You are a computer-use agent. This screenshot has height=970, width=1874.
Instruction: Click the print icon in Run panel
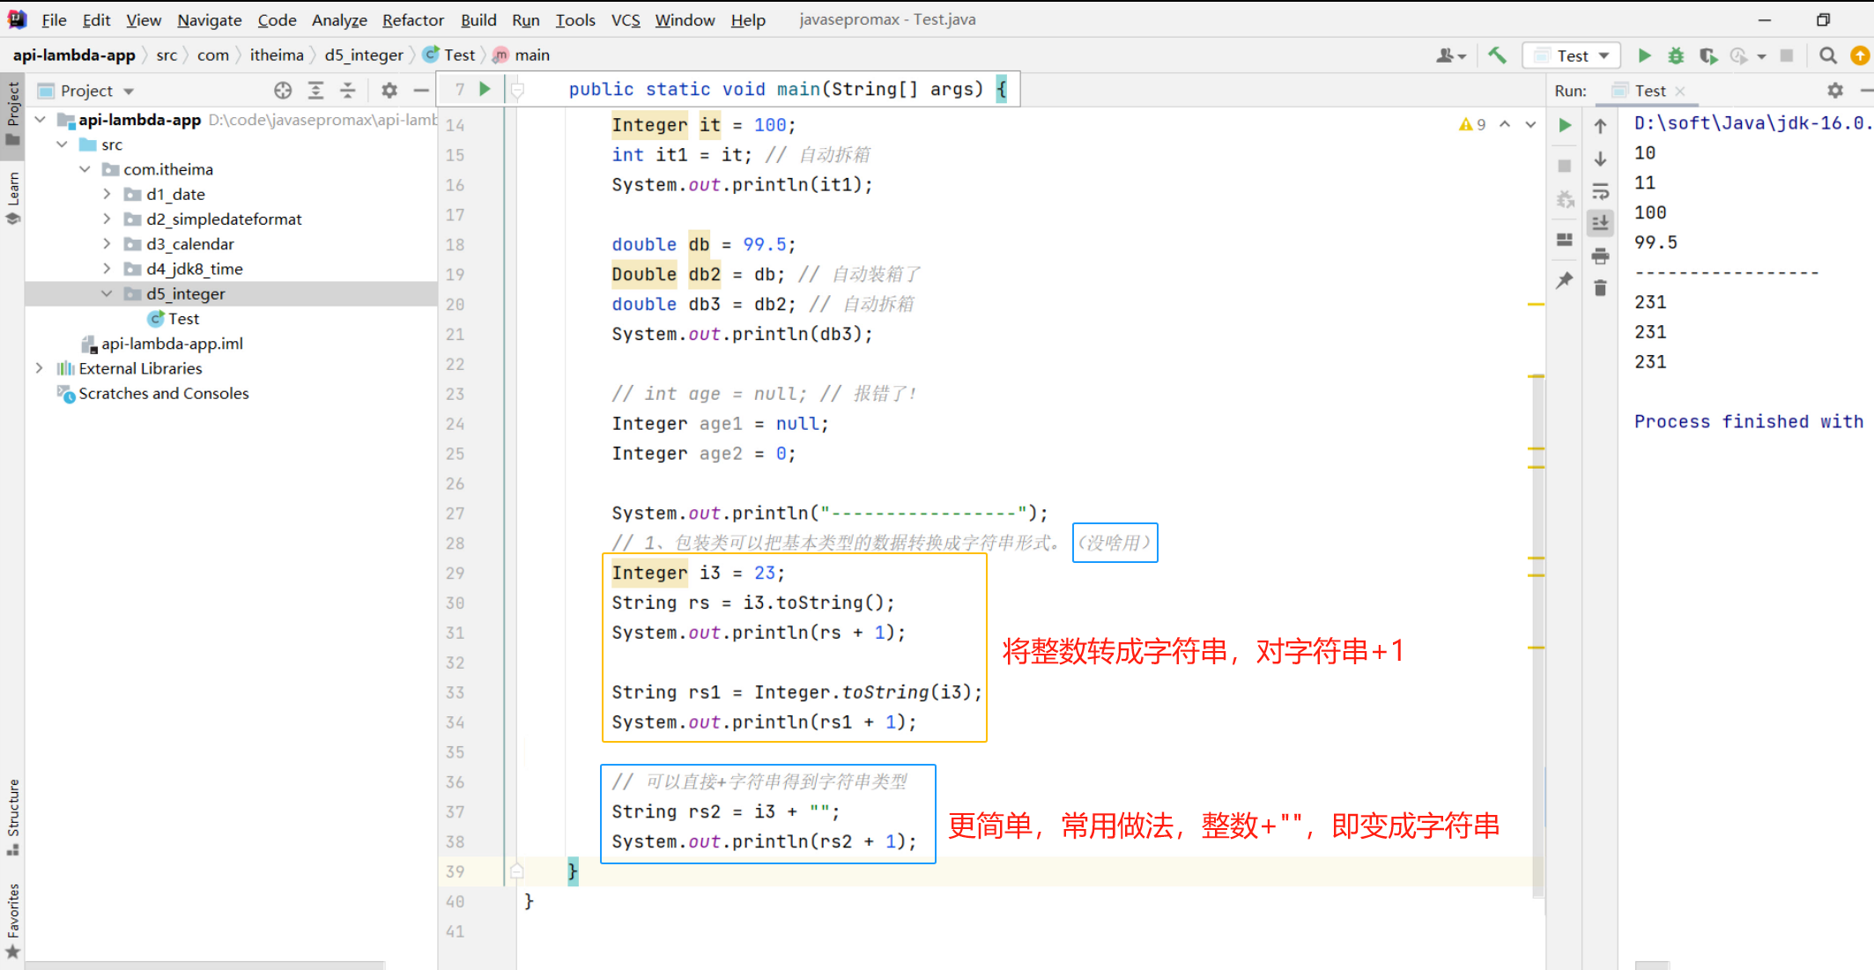click(1600, 256)
